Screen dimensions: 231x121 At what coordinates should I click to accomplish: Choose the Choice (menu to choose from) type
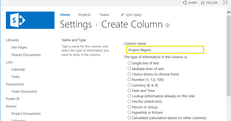coord(129,74)
